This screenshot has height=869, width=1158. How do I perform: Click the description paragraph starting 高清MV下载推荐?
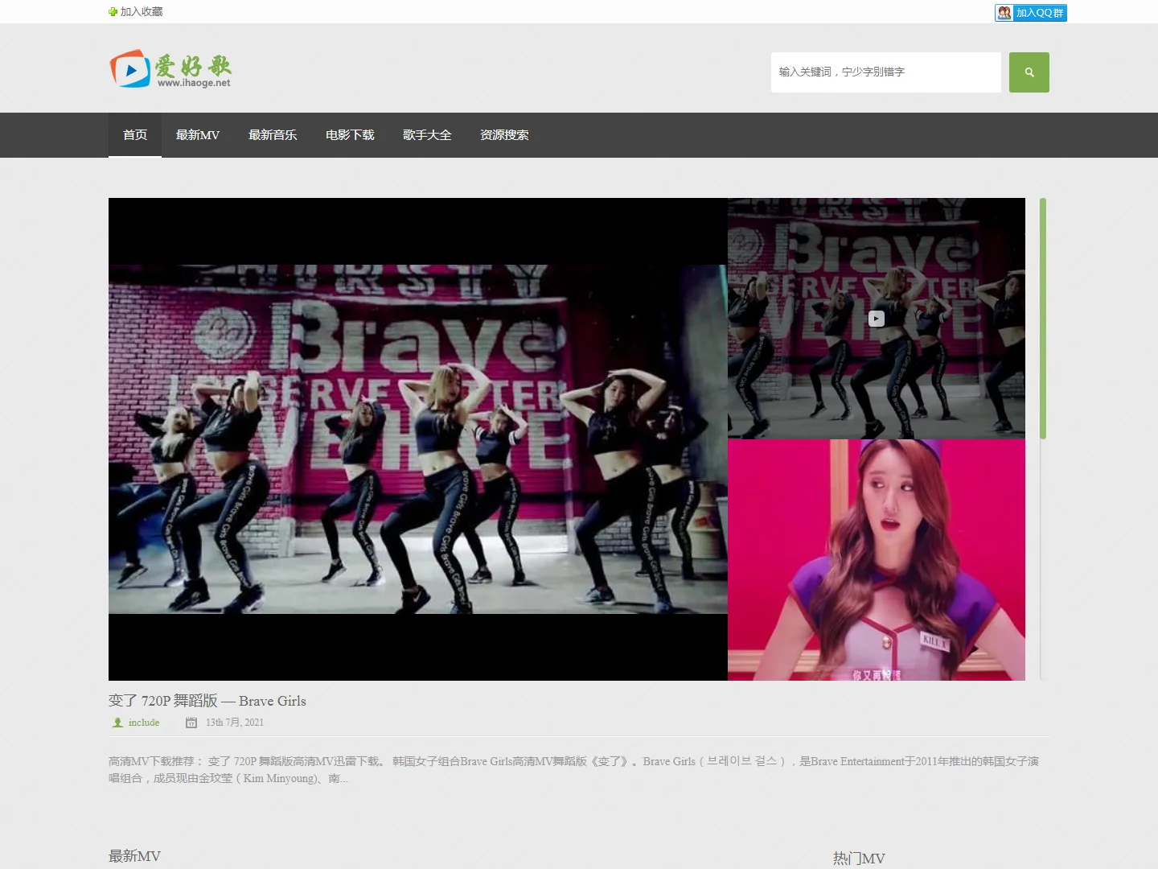574,770
